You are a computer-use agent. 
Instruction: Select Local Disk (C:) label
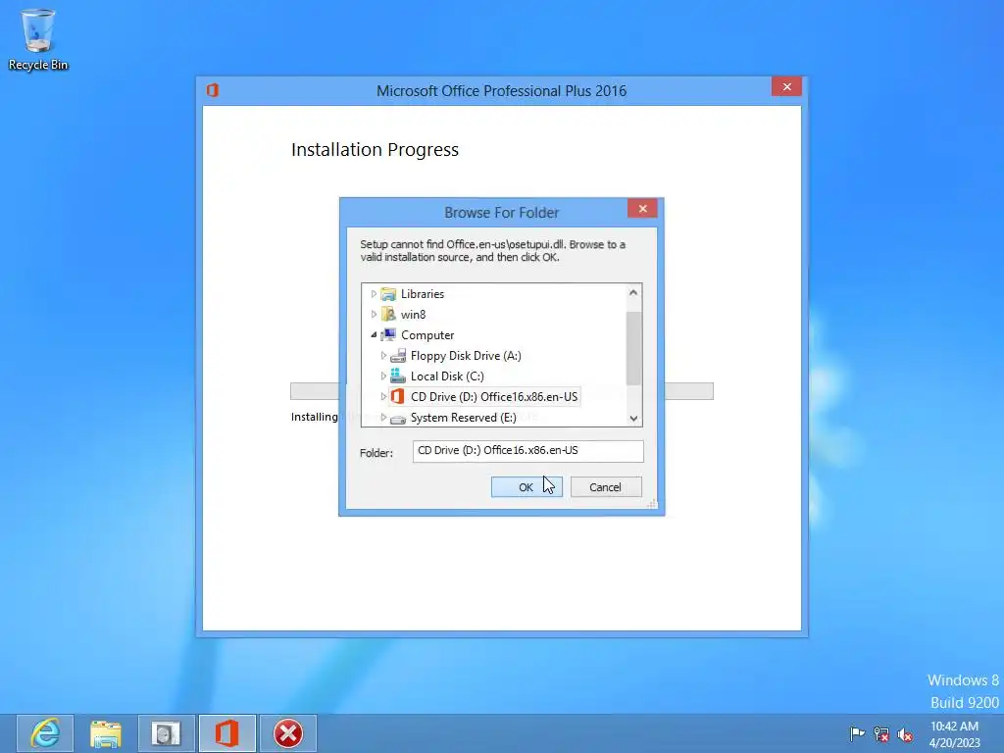[447, 376]
